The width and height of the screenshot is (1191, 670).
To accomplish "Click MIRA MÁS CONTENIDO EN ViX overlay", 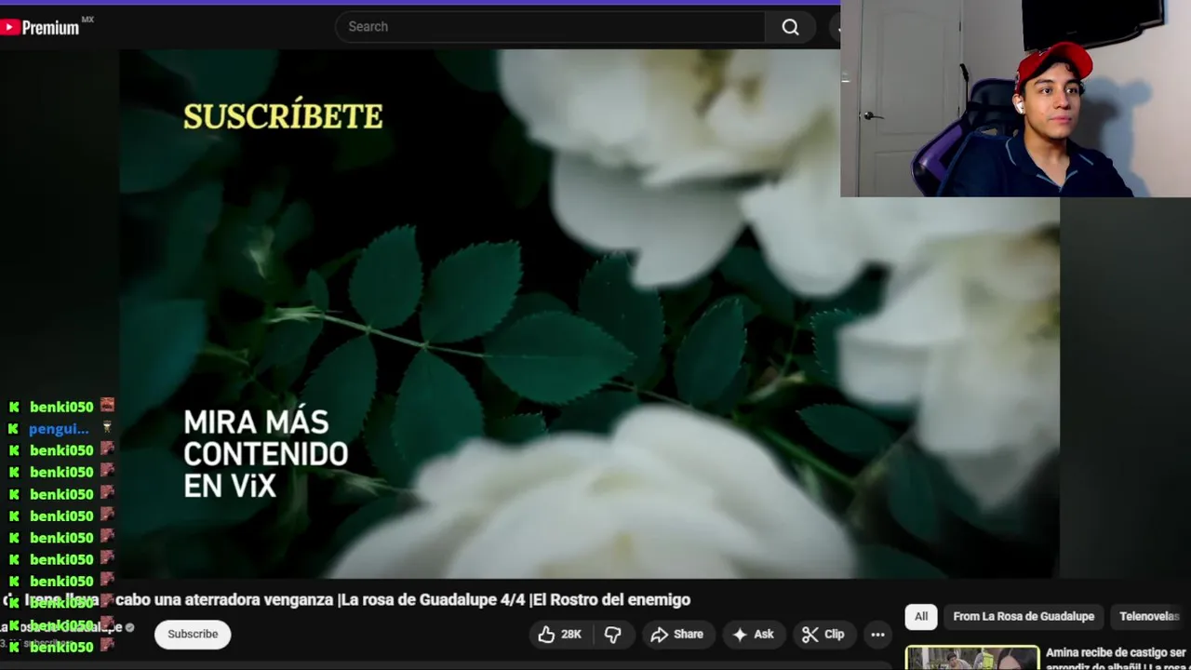I will click(x=265, y=453).
